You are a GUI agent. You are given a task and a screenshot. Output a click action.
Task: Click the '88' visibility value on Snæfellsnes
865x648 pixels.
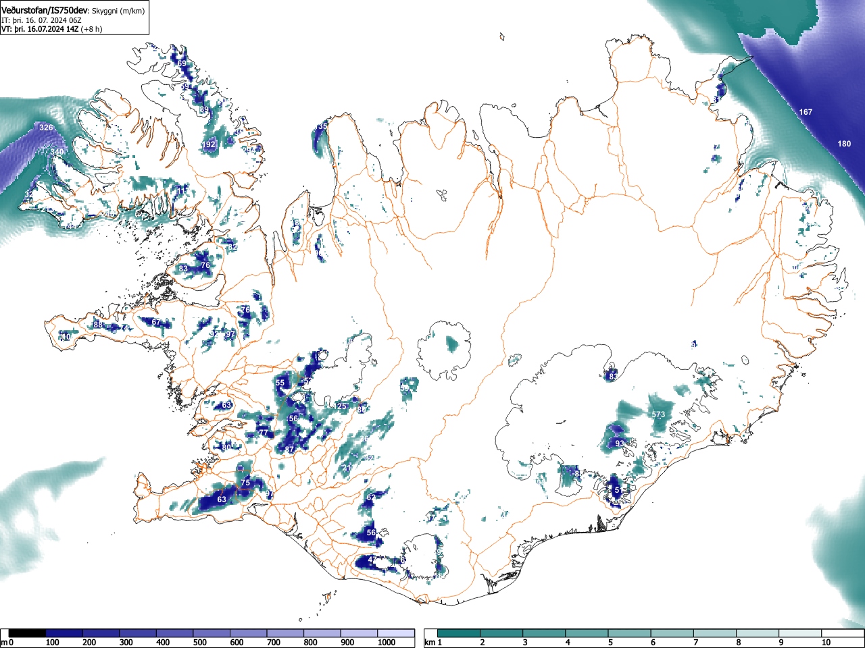point(98,325)
